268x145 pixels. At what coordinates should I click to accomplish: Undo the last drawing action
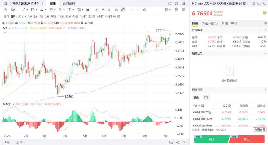(131, 10)
